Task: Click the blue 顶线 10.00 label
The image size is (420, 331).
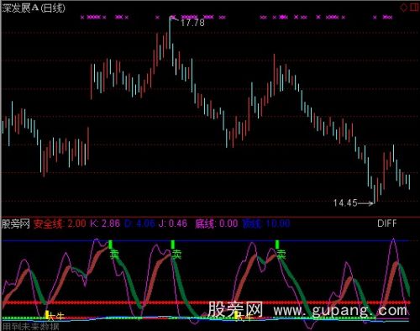Action: [266, 223]
